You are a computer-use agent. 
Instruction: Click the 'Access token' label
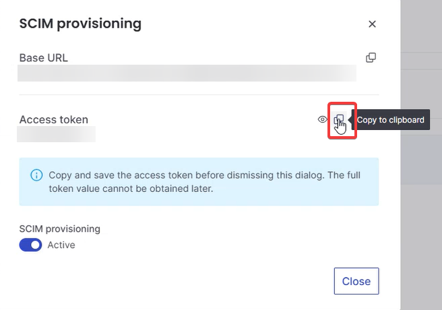coord(53,119)
